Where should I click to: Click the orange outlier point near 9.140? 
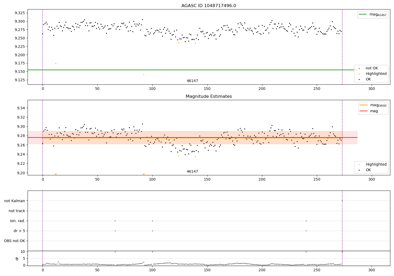(x=144, y=74)
